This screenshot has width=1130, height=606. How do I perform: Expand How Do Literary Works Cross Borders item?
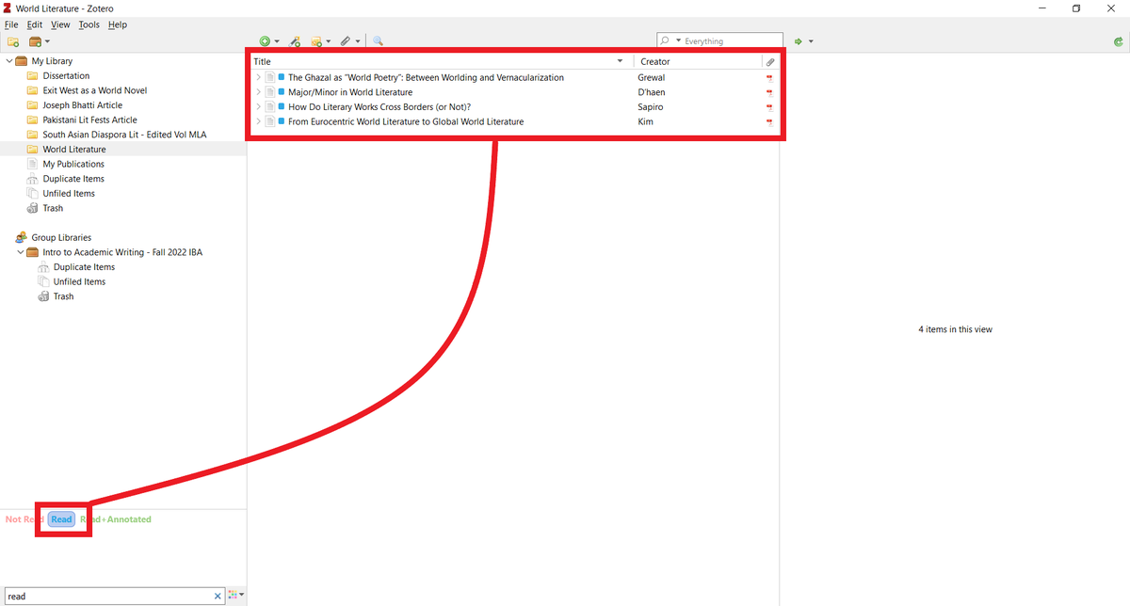[x=258, y=106]
